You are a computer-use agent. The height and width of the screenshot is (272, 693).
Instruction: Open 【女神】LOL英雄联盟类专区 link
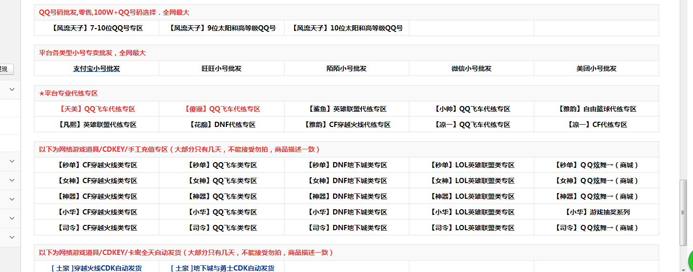[x=471, y=181]
